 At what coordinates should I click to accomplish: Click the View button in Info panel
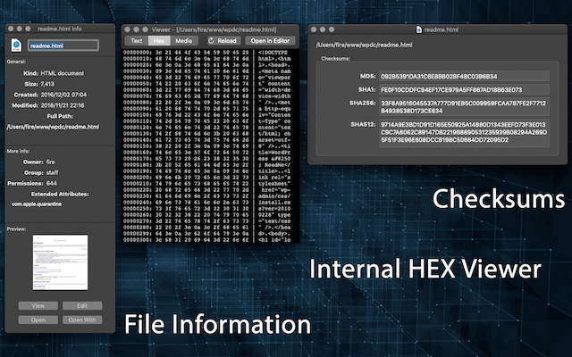coord(38,305)
